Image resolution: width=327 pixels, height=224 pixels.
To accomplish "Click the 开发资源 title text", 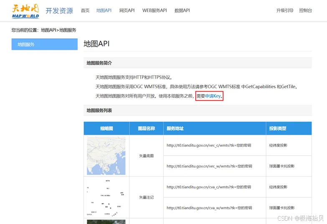I will pos(59,10).
